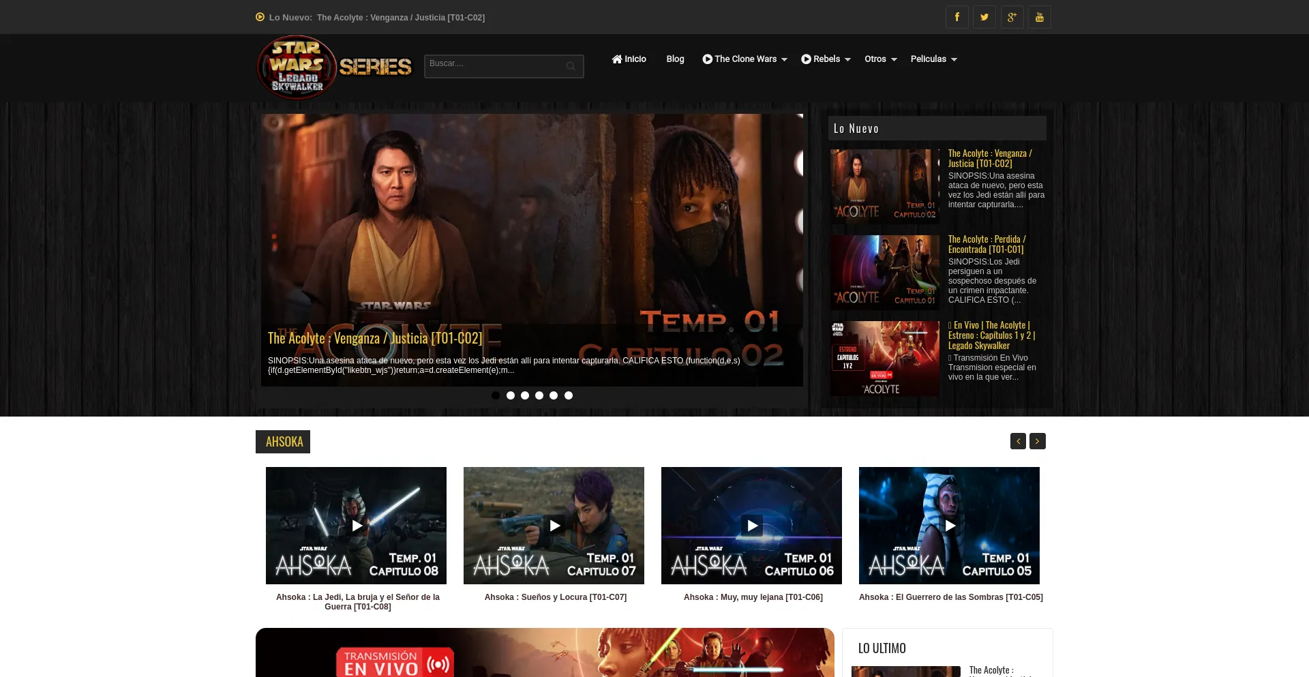Play Ahsoka Capitulo 07 video overlay
The width and height of the screenshot is (1309, 677).
pyautogui.click(x=554, y=526)
